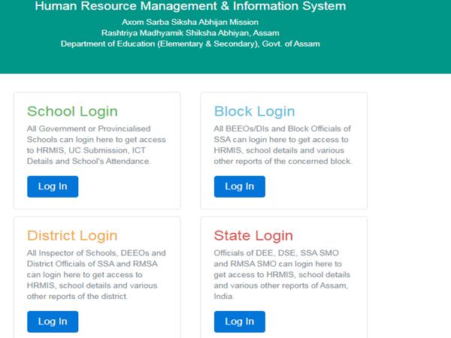Image resolution: width=451 pixels, height=338 pixels.
Task: Click the Human Resource Management & Information System title
Action: click(191, 7)
